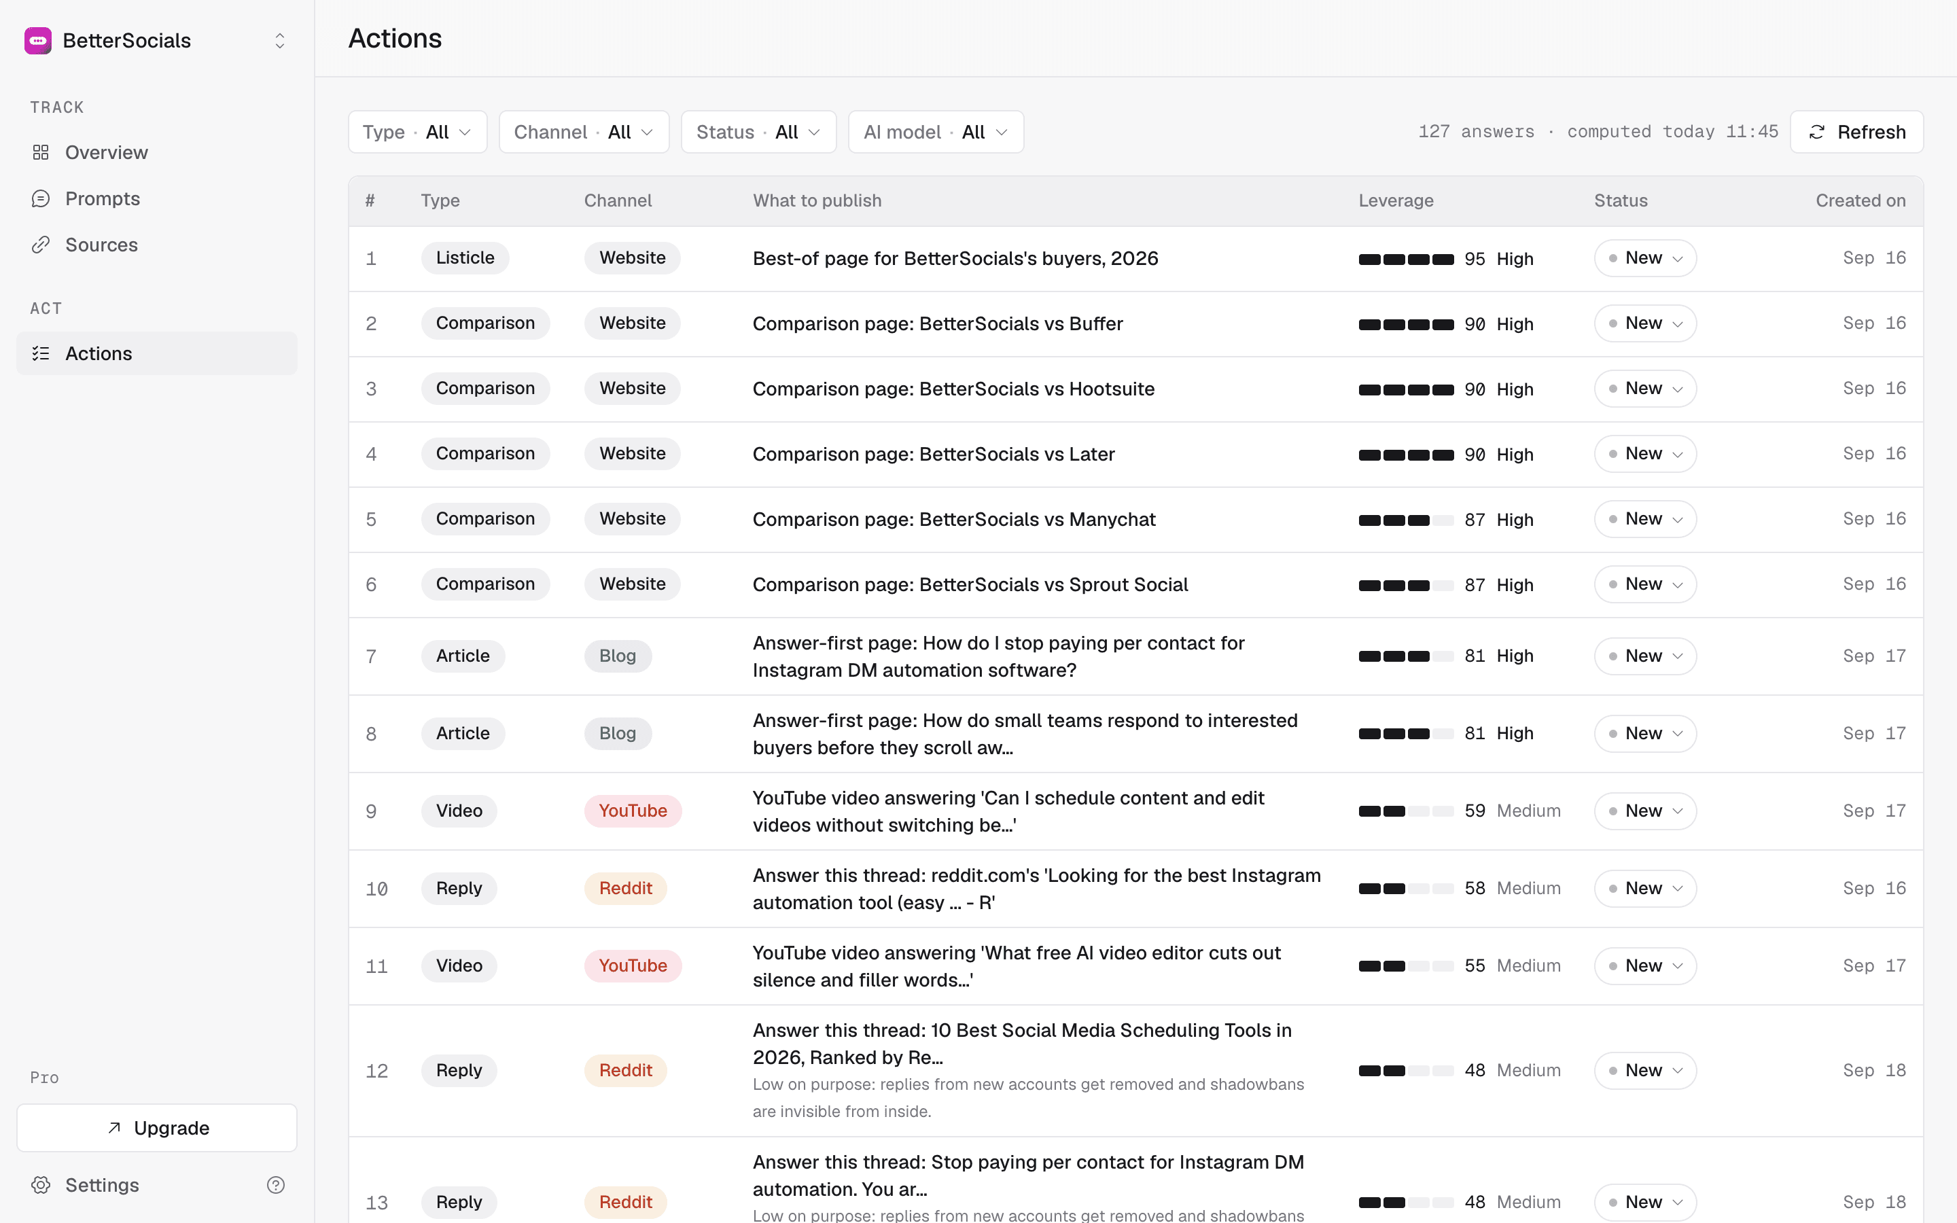Click the BetterSocials pink logo icon
The image size is (1957, 1223).
coord(38,41)
